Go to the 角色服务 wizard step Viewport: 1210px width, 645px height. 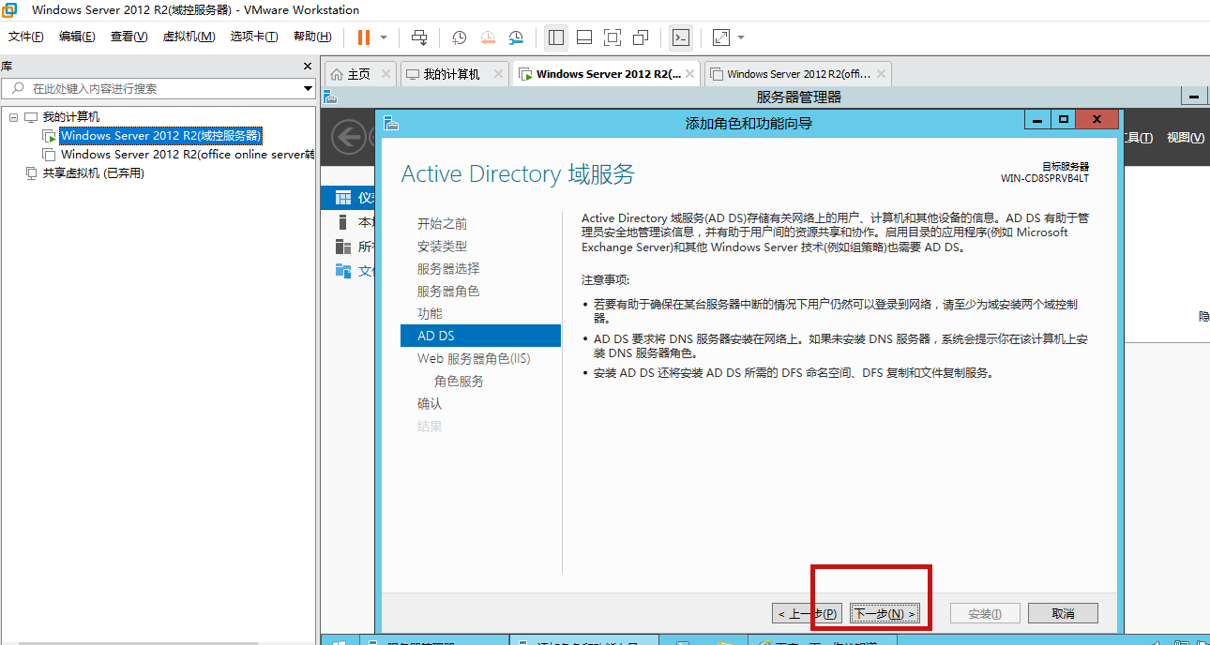(x=459, y=382)
